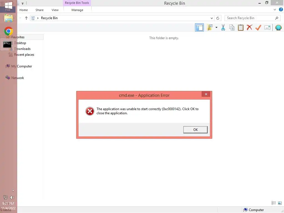This screenshot has height=213, width=284.
Task: Click the Properties card icon
Action: pos(267,27)
